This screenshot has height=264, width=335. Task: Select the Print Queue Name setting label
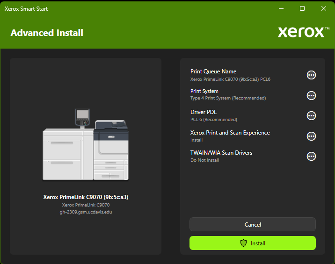[x=213, y=71]
